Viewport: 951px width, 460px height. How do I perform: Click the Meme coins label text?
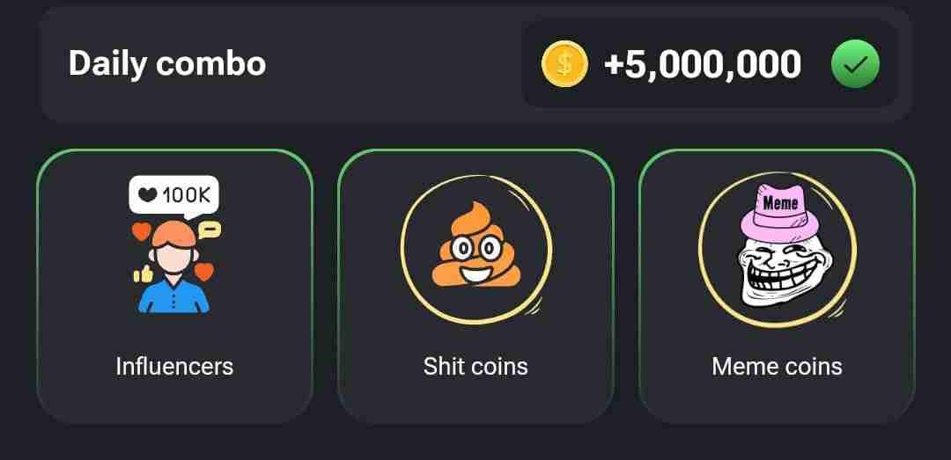tap(777, 366)
